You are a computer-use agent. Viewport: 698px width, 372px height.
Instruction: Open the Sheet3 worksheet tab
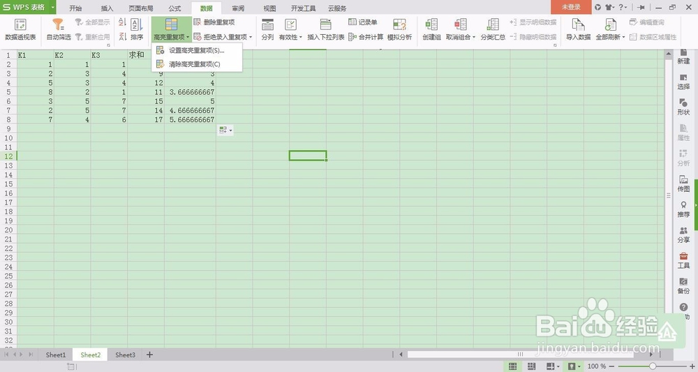125,355
